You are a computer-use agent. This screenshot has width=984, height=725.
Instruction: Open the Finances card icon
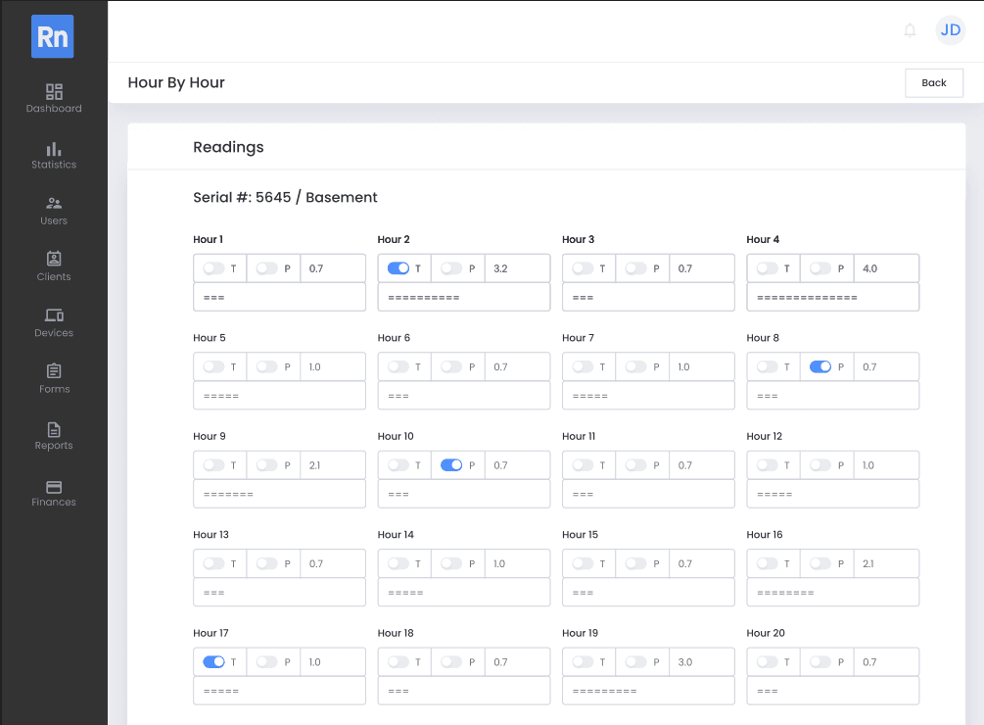tap(54, 486)
